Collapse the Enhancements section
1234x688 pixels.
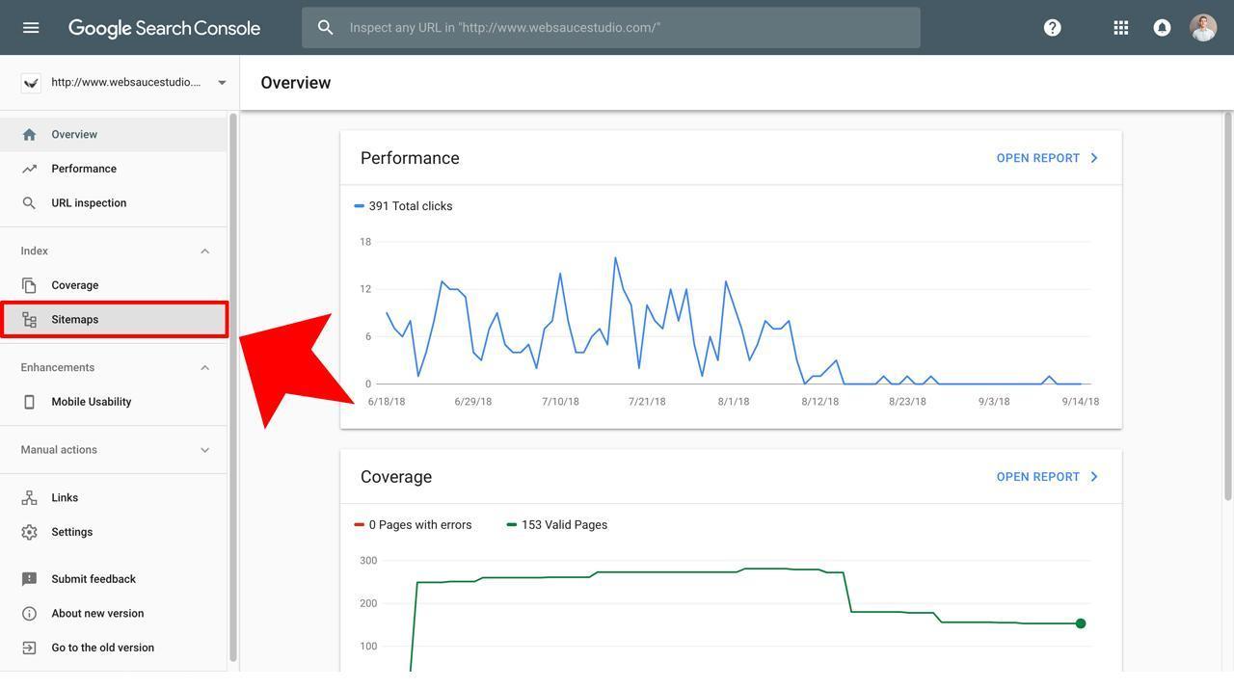[x=204, y=368]
